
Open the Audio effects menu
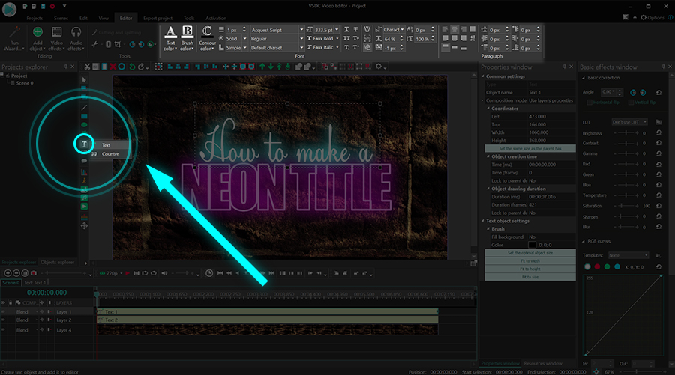pyautogui.click(x=76, y=38)
